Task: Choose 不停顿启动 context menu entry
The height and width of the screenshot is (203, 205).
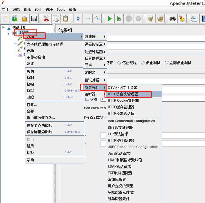Action: (x=54, y=57)
